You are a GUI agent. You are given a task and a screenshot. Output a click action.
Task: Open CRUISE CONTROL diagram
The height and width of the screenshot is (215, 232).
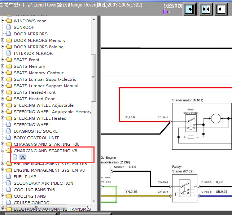click(32, 203)
